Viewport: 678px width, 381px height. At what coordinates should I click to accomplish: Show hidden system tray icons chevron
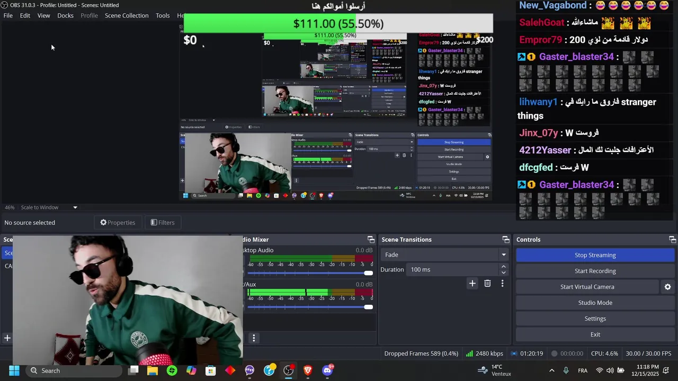point(552,370)
